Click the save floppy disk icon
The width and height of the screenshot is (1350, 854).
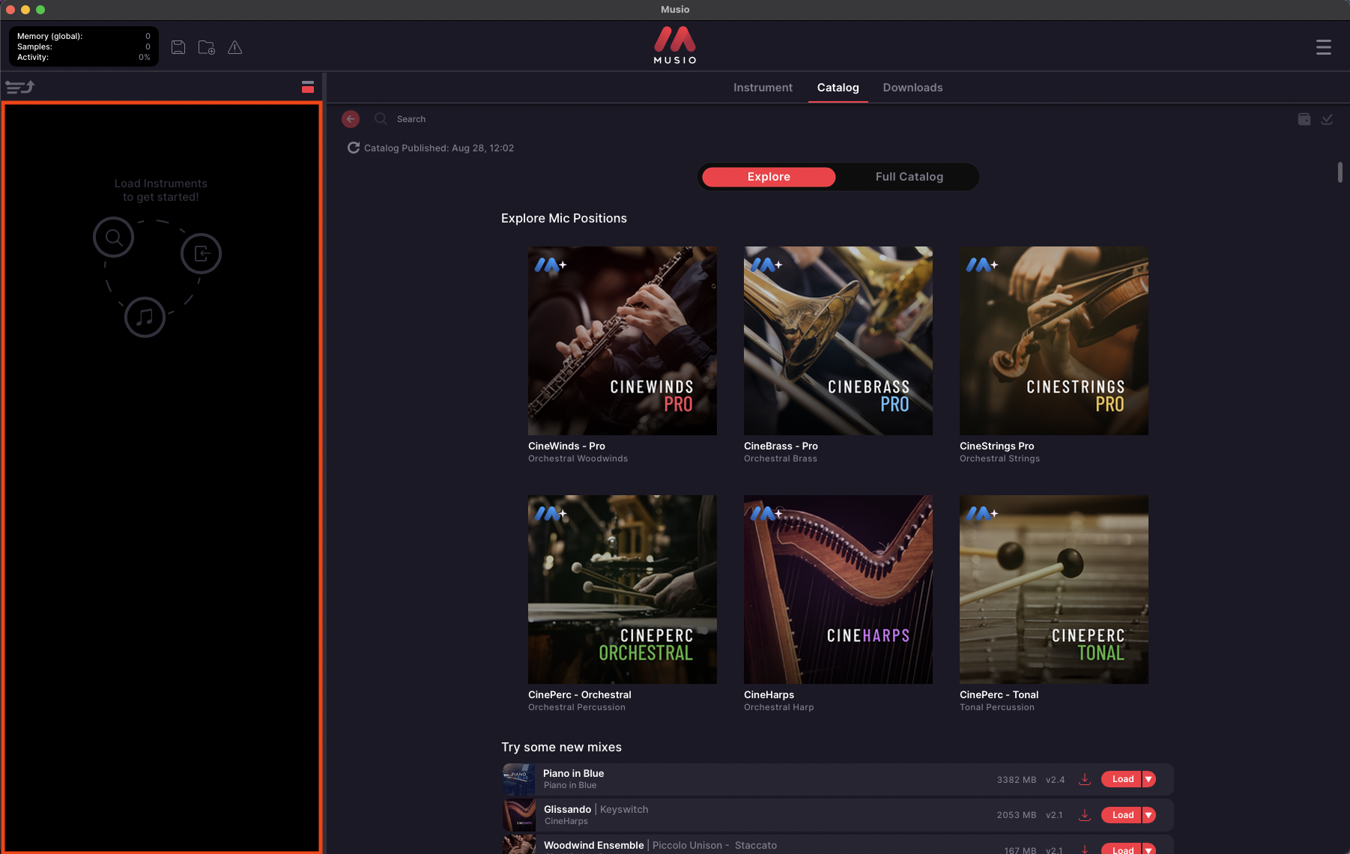[178, 47]
